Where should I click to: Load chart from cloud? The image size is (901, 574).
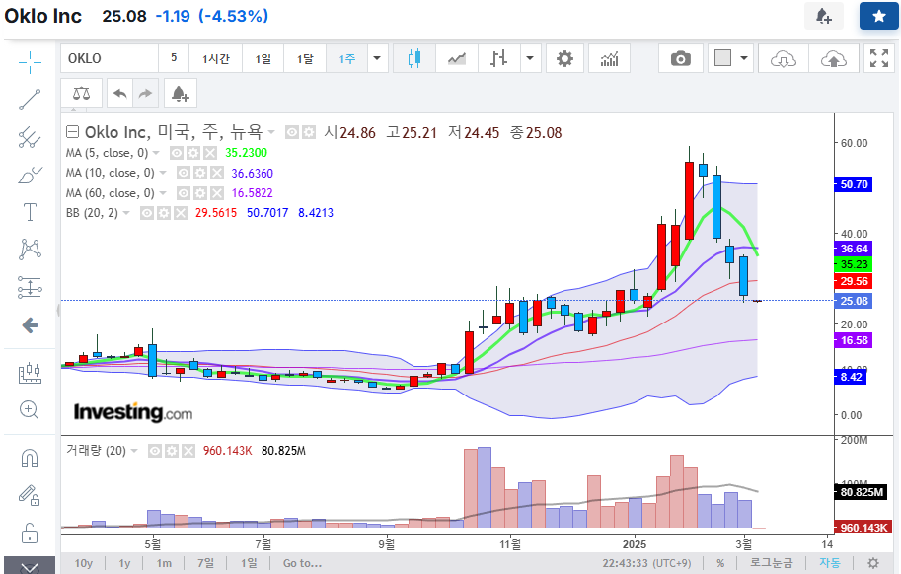(784, 58)
